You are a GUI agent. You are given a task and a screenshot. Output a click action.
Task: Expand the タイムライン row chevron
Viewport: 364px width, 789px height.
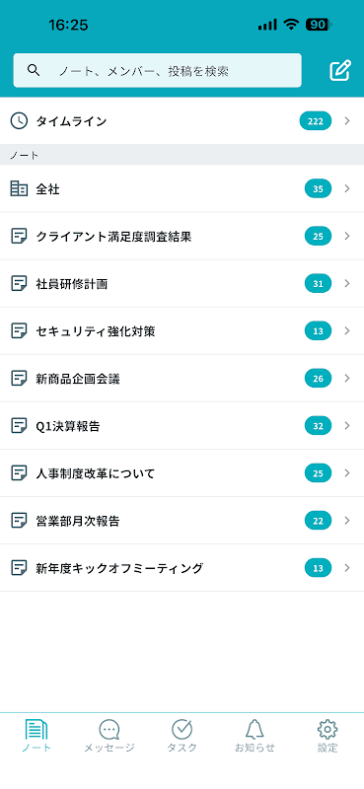click(347, 120)
